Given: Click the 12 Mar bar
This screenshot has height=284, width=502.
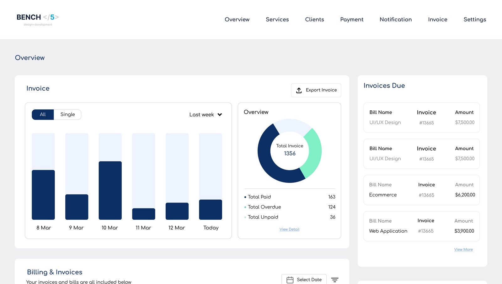Looking at the screenshot, I should (177, 211).
